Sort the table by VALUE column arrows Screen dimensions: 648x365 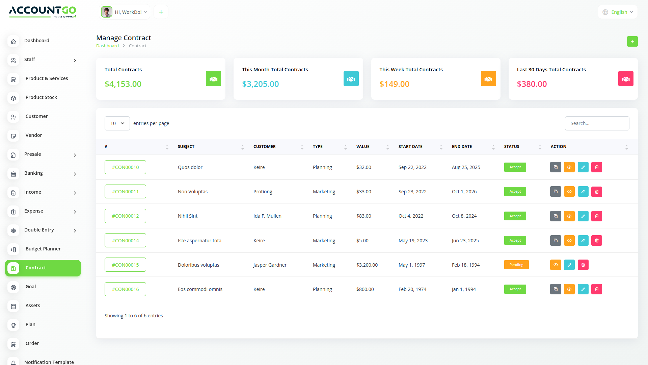387,147
